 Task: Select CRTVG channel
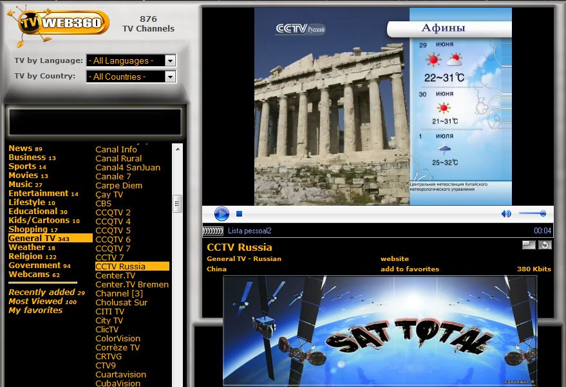click(109, 357)
